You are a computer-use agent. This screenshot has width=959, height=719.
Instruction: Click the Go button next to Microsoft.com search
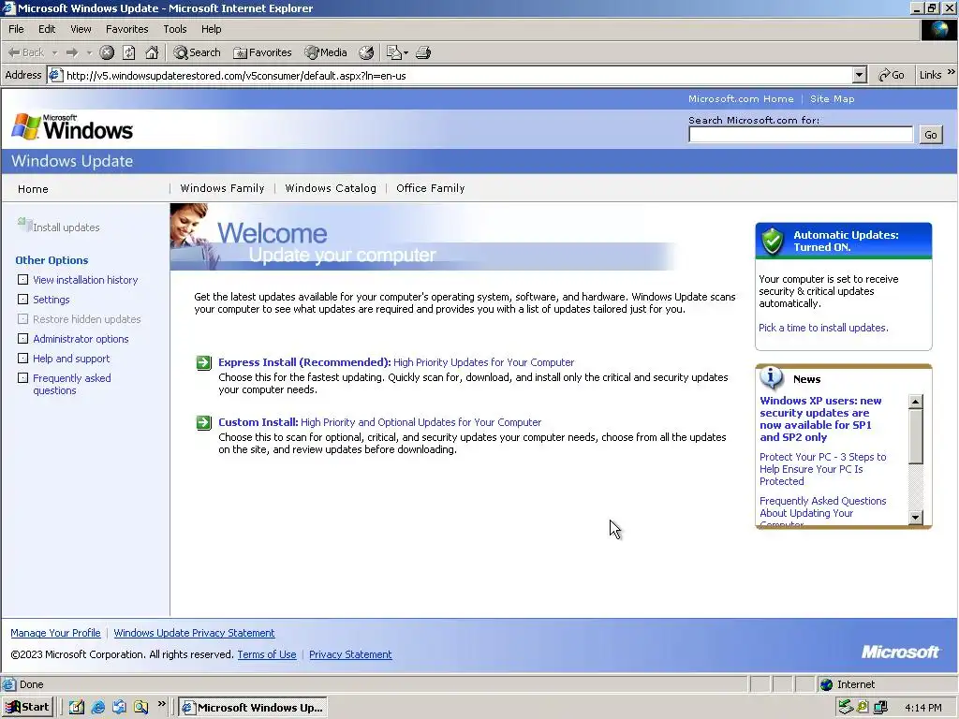click(930, 135)
